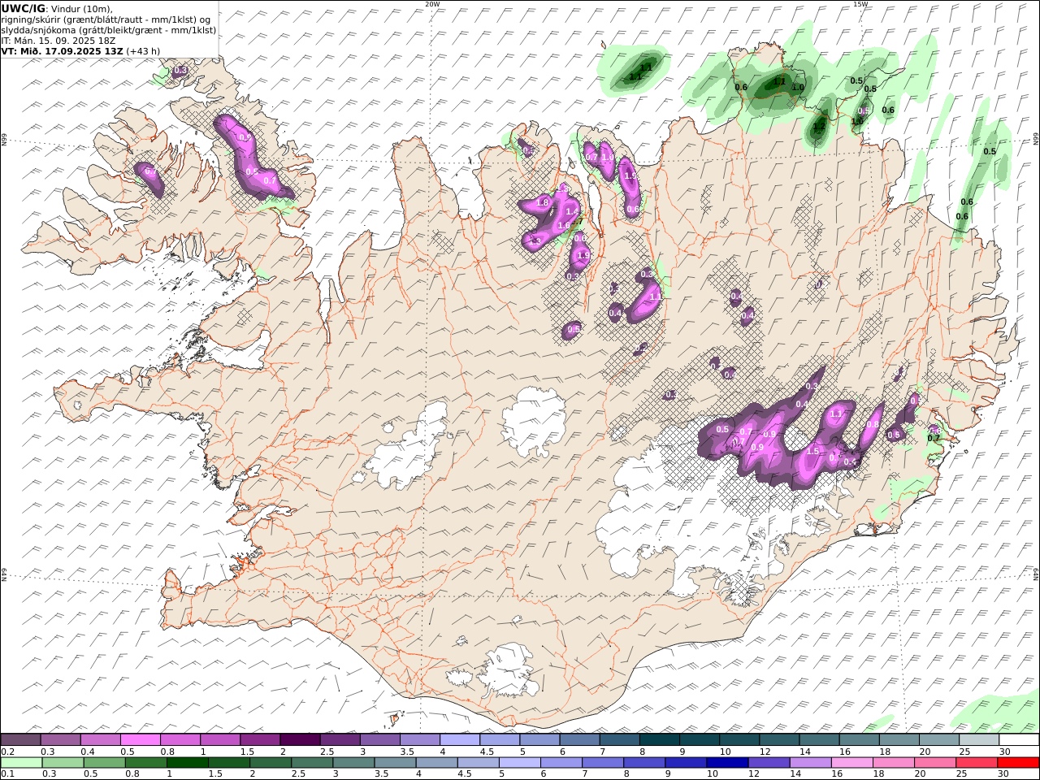The width and height of the screenshot is (1040, 780).
Task: Click the 20 pink-red swatch in lower legend row
Action: (934, 763)
